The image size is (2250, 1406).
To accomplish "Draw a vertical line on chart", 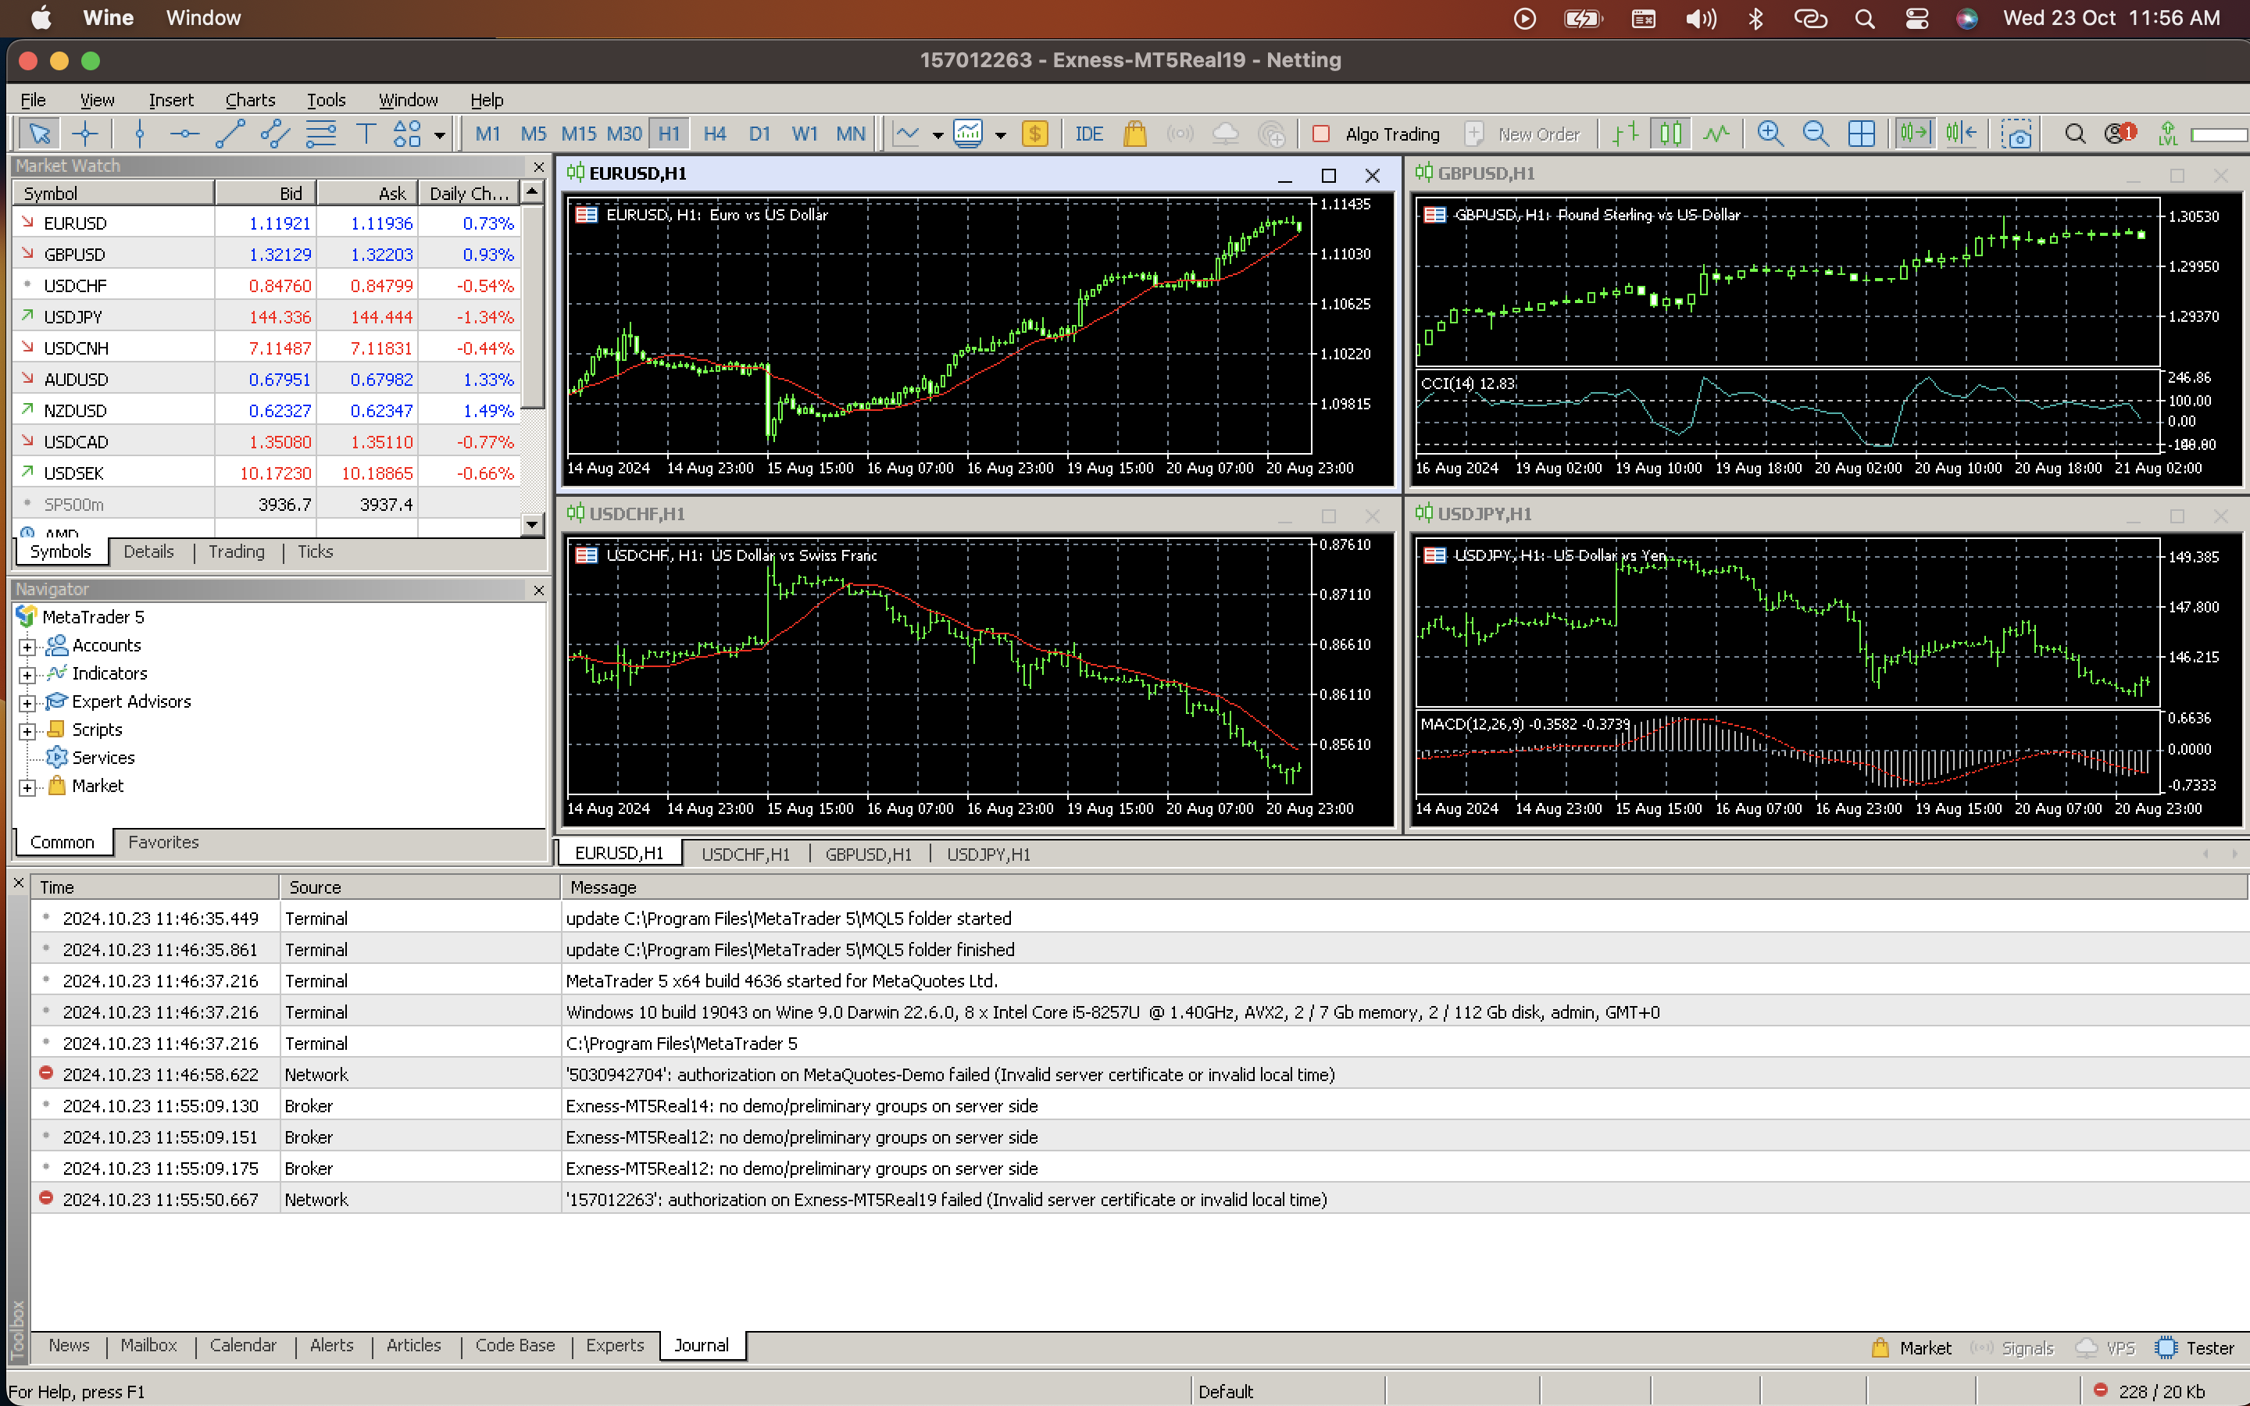I will pyautogui.click(x=140, y=134).
